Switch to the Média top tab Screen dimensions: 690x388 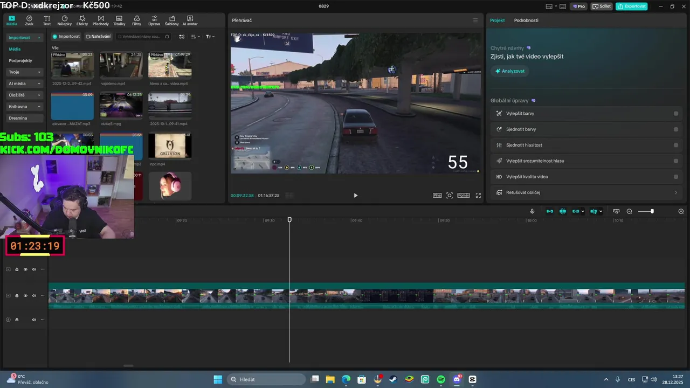pyautogui.click(x=11, y=20)
